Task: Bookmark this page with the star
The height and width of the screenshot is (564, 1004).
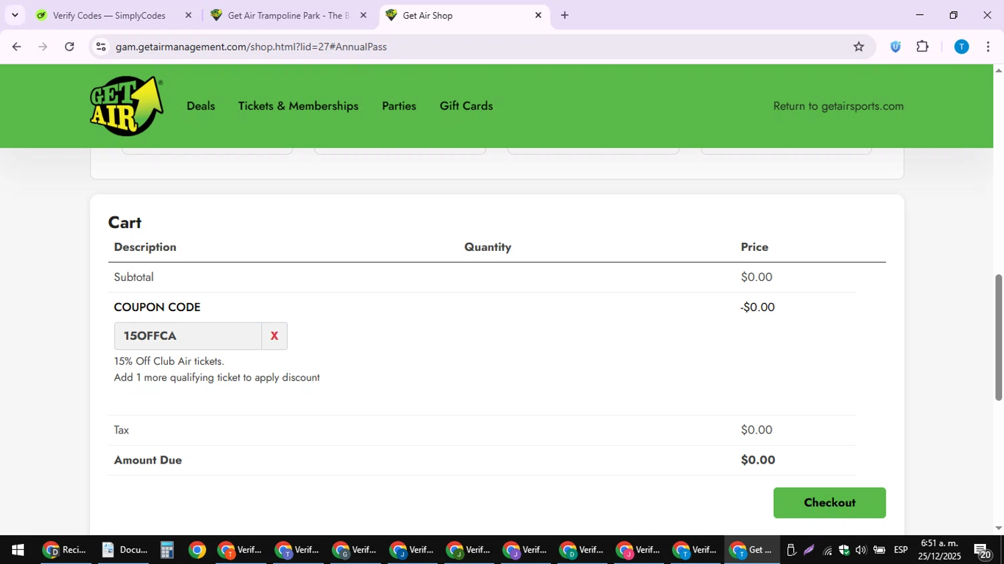Action: (x=859, y=47)
